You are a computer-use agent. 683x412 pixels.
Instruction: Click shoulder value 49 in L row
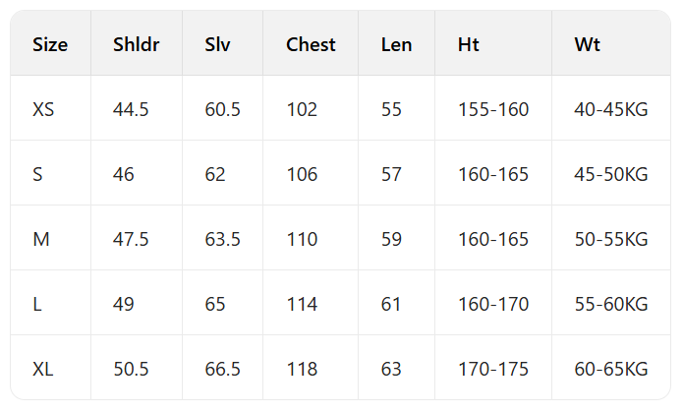(x=124, y=304)
